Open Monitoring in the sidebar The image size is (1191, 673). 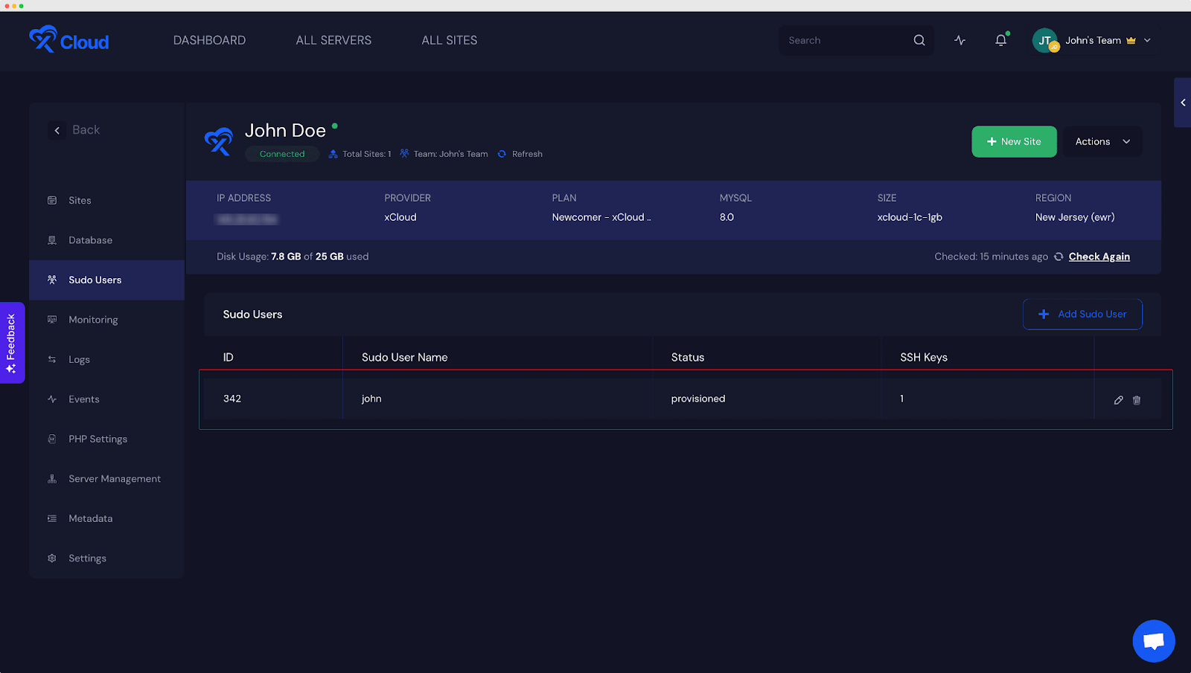coord(93,320)
